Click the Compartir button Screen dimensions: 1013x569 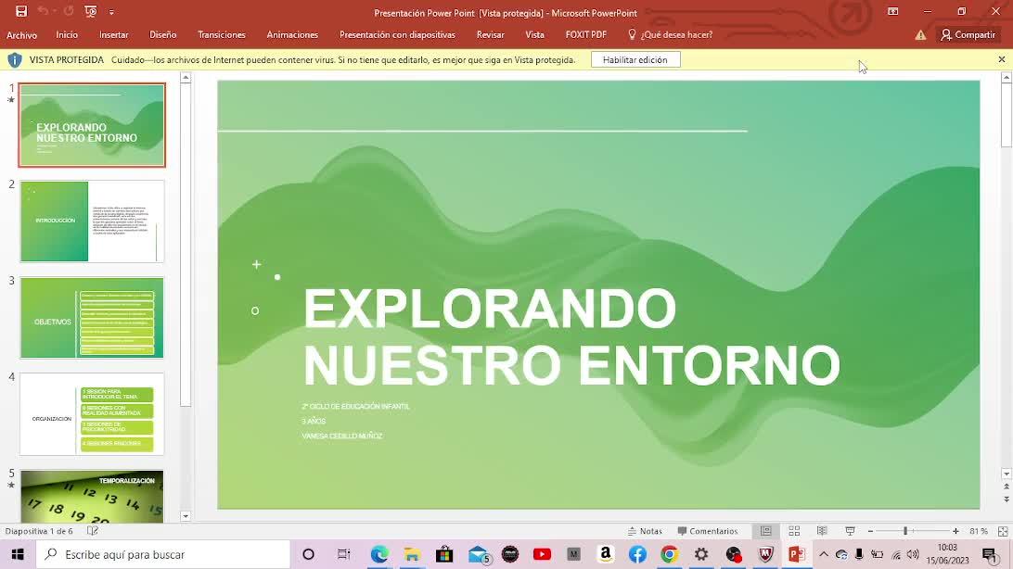[968, 35]
